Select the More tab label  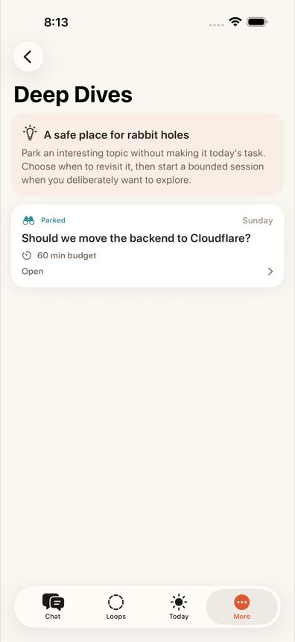click(x=242, y=616)
